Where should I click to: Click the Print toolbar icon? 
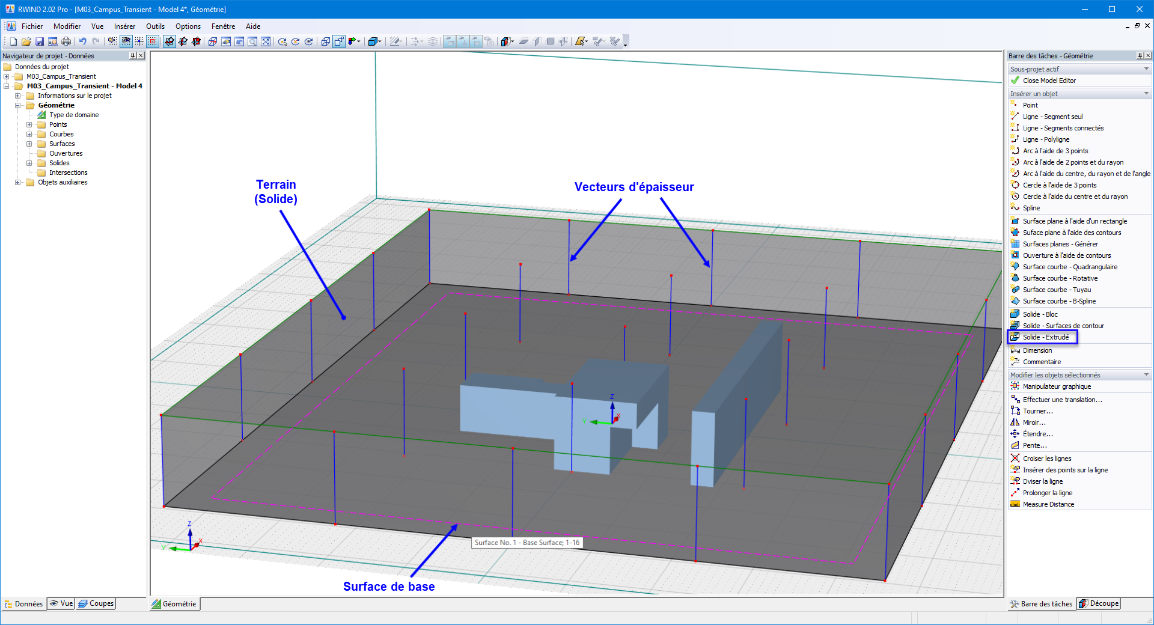coord(66,41)
